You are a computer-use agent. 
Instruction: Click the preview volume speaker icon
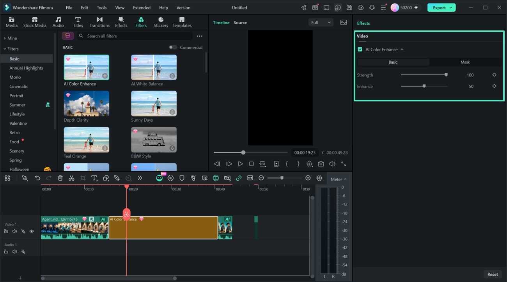tap(332, 164)
